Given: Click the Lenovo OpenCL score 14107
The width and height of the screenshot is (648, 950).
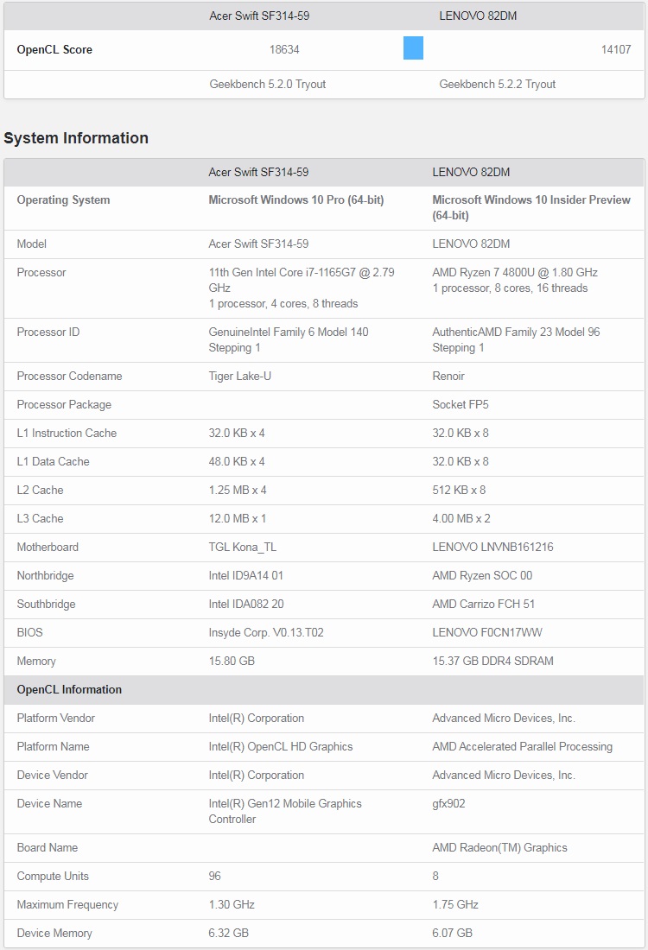Looking at the screenshot, I should click(616, 50).
